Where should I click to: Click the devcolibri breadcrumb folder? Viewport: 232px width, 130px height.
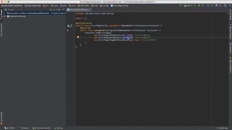(83, 6)
